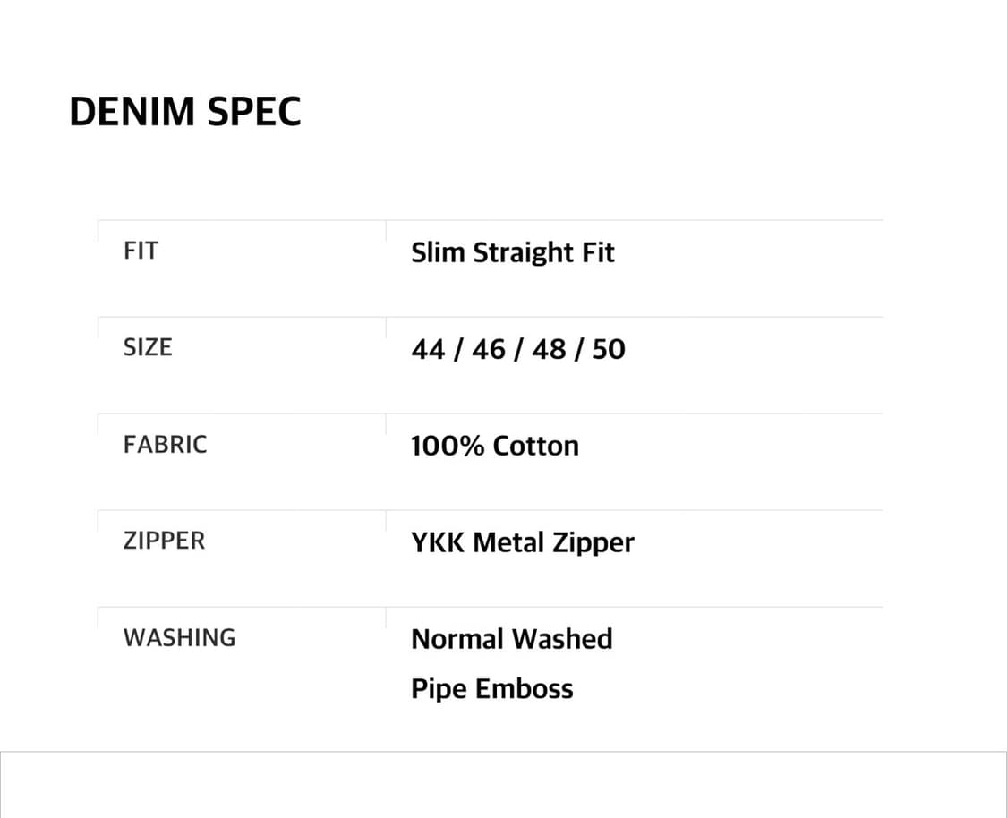1007x818 pixels.
Task: Select the SIZE row label
Action: (x=148, y=347)
